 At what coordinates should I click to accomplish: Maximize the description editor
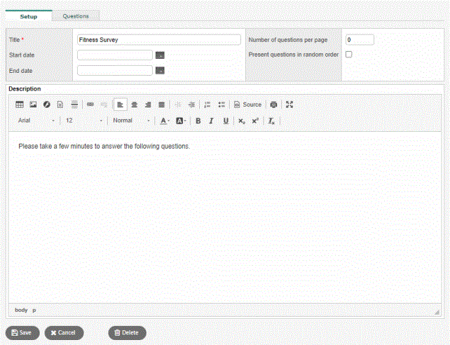[x=289, y=104]
